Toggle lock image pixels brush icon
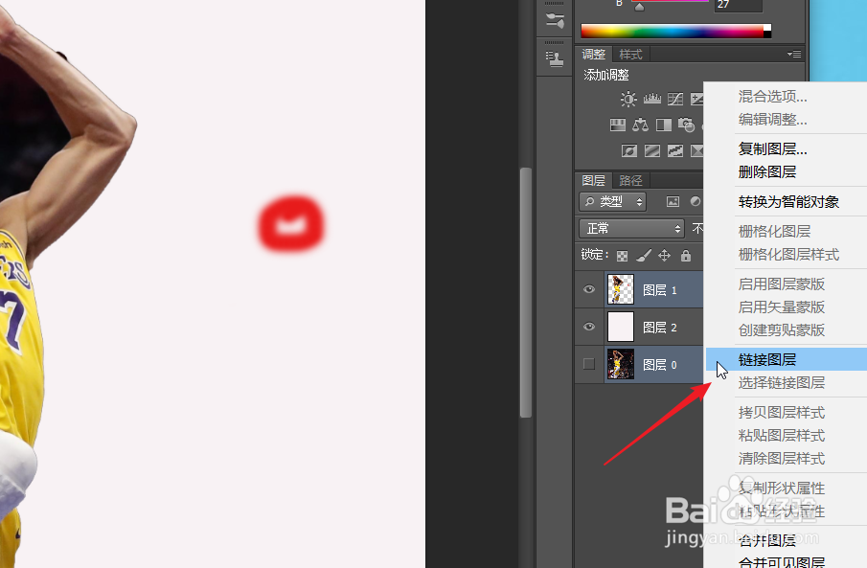 (643, 256)
